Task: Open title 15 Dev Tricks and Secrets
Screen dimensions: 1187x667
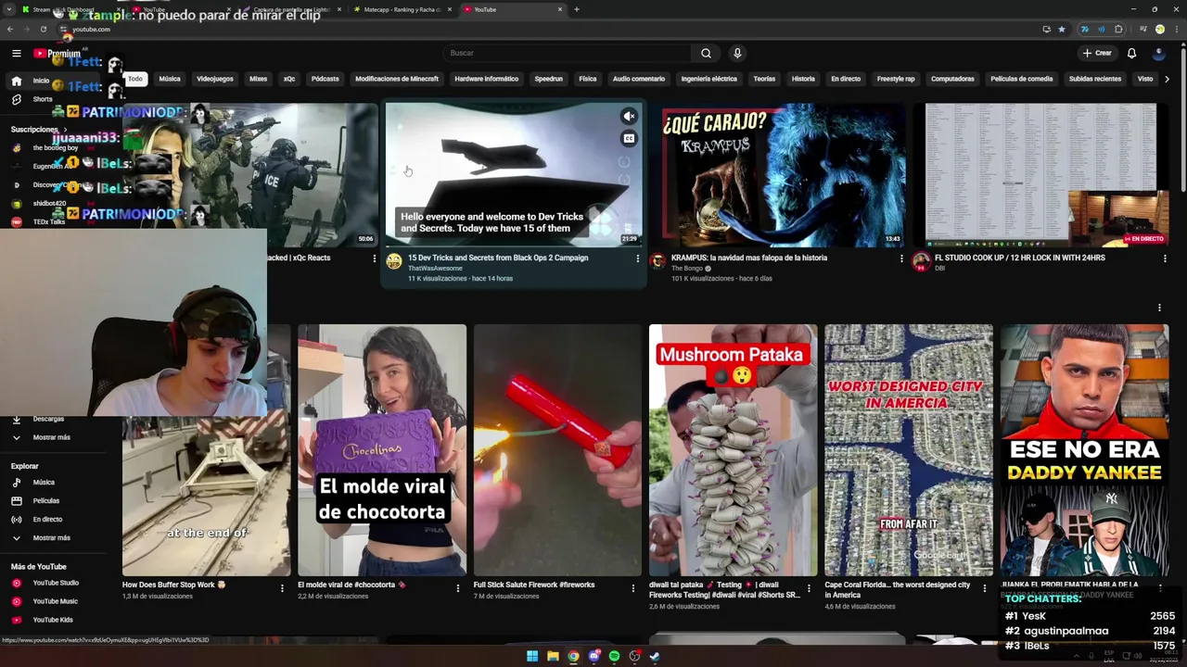Action: [x=498, y=258]
